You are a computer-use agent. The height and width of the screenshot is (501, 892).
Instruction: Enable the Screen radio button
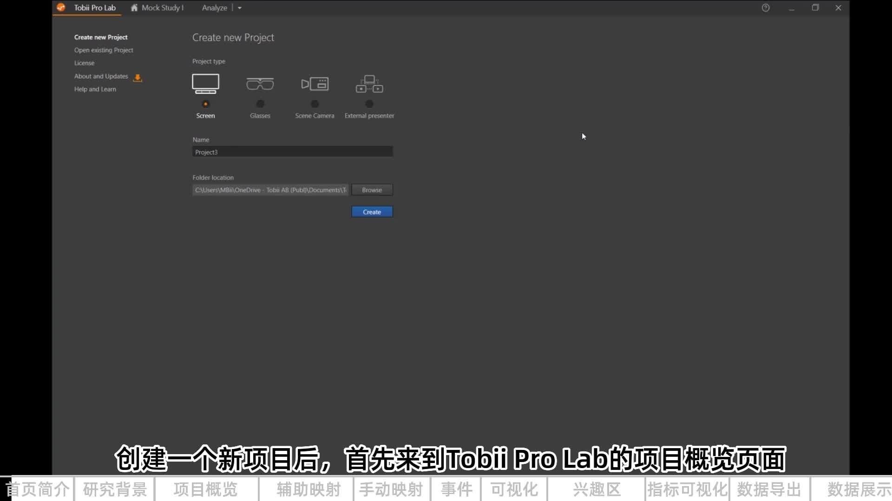(x=205, y=104)
